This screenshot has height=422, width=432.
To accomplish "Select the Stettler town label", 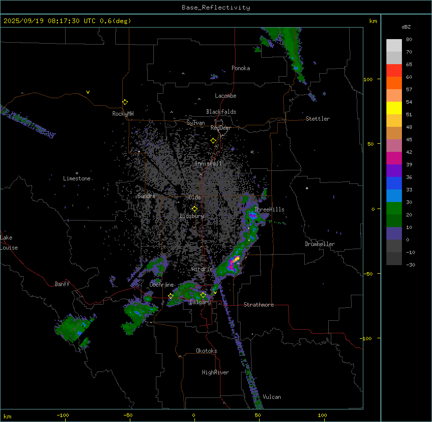I will click(x=318, y=119).
